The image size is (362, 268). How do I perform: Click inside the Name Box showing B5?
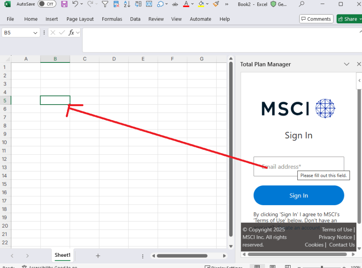[x=17, y=33]
